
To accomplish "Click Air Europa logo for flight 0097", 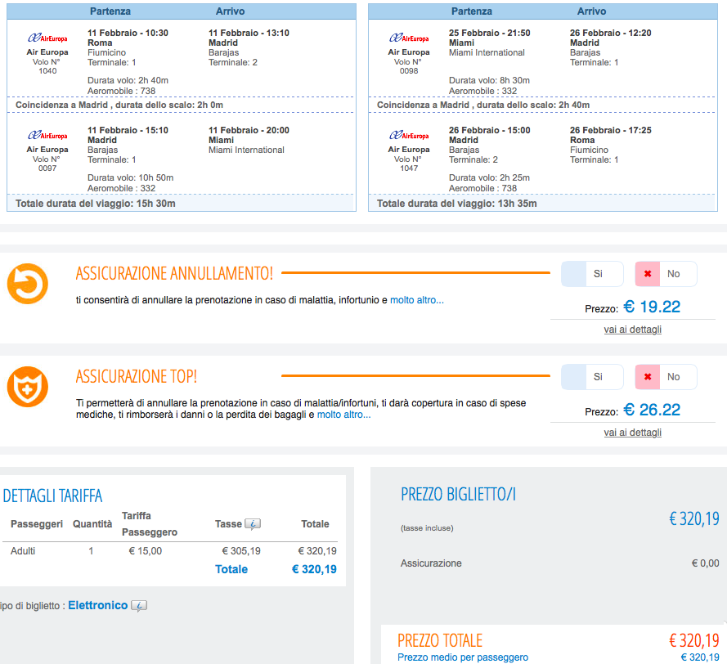I will [47, 136].
